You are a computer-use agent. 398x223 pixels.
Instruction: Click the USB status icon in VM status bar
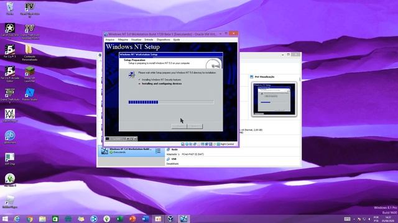(199, 144)
